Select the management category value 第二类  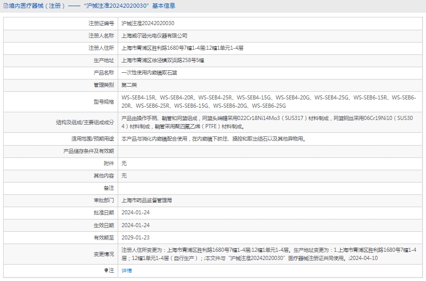[x=129, y=85]
